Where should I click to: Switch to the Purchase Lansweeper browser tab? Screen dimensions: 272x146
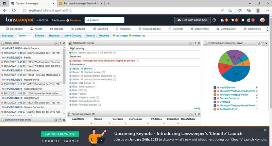(x=80, y=3)
